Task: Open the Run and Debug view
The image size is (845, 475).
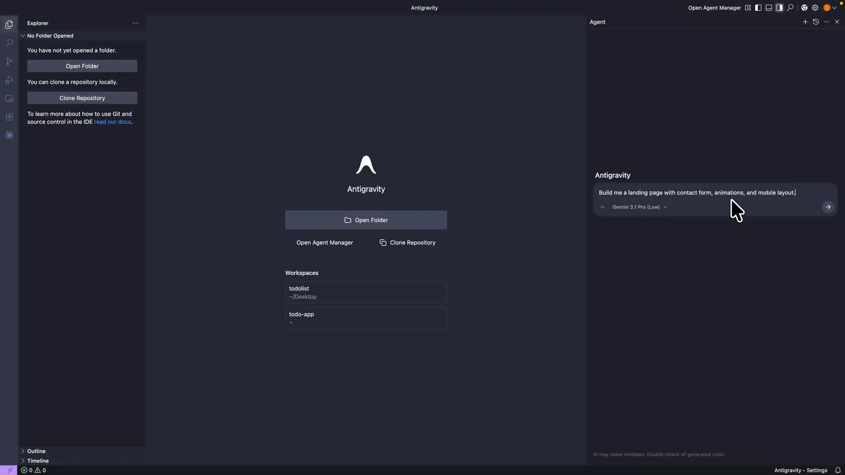Action: (9, 80)
